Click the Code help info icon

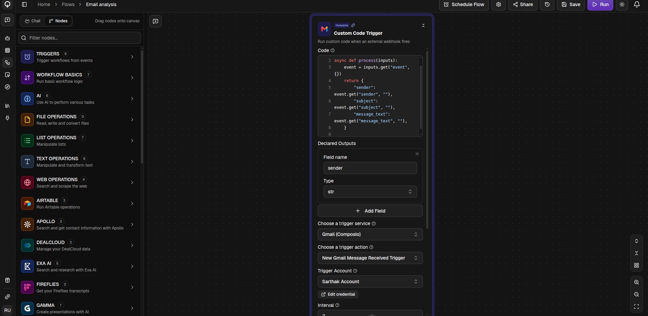click(332, 50)
